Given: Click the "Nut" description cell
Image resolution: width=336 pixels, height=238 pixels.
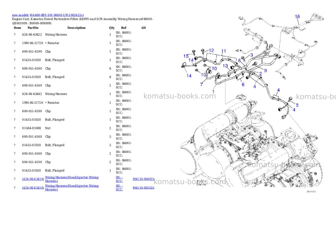Looking at the screenshot, I should pyautogui.click(x=48, y=128).
